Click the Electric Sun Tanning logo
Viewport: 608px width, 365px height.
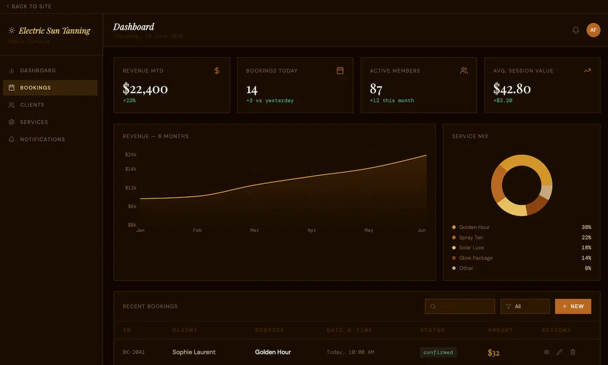click(49, 30)
